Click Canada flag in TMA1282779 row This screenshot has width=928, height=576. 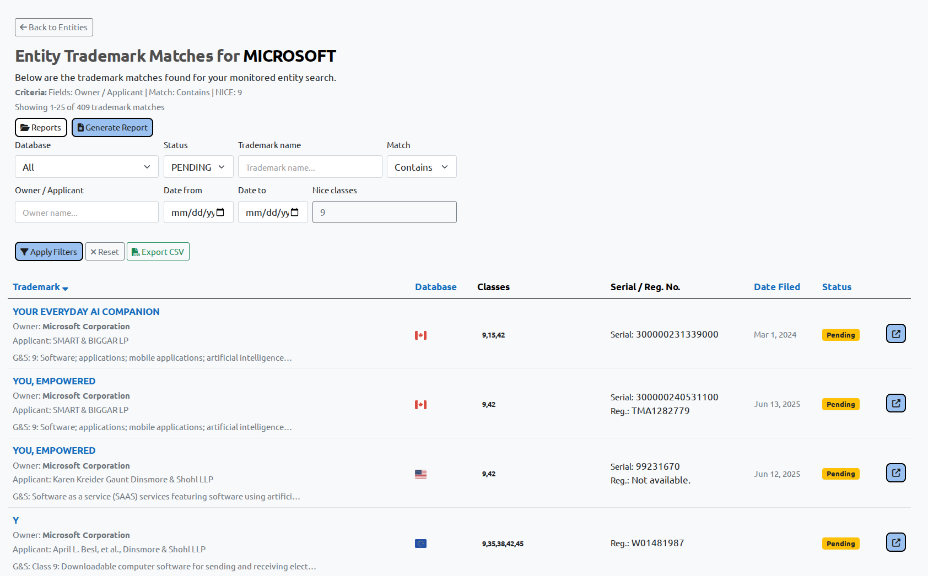click(420, 404)
